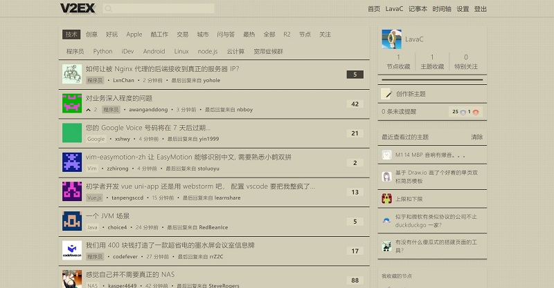Image resolution: width=554 pixels, height=288 pixels.
Task: Click reply count 42 badge
Action: click(355, 104)
